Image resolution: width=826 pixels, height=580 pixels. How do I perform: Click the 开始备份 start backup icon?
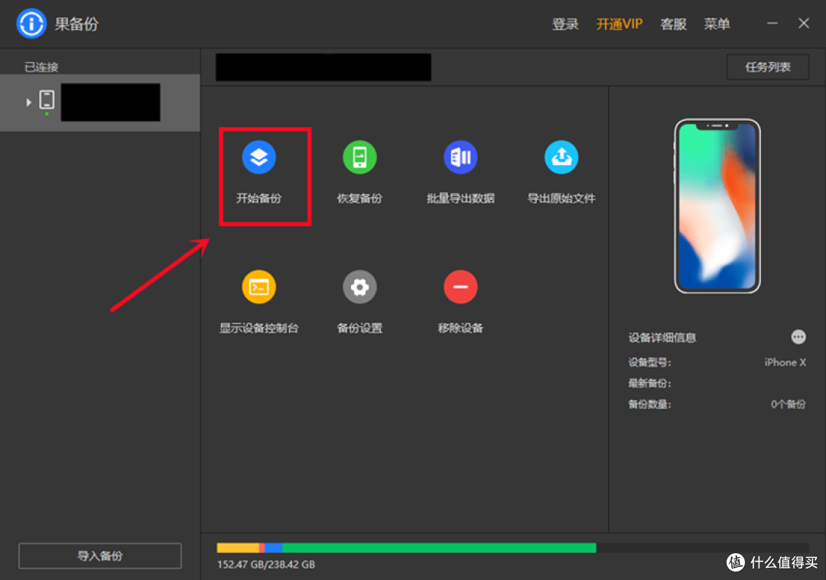259,157
